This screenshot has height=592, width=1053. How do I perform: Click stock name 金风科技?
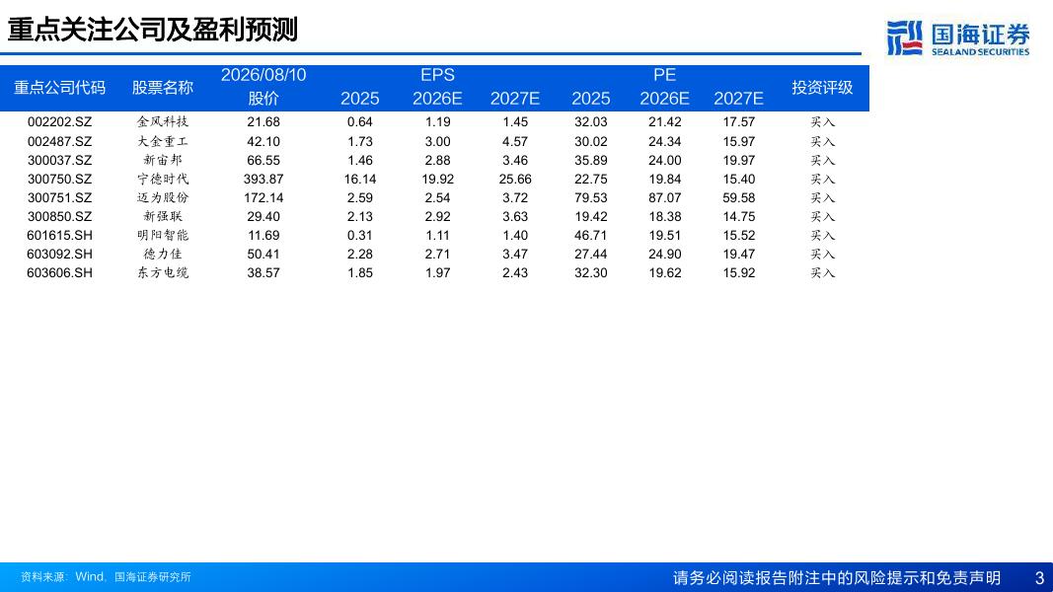[163, 122]
